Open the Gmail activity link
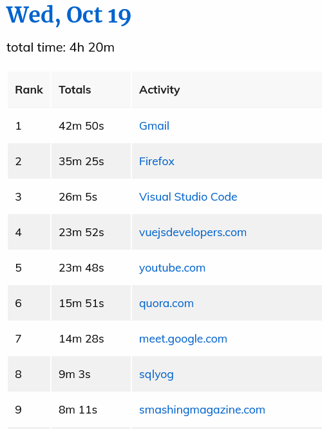The width and height of the screenshot is (322, 429). (x=154, y=126)
